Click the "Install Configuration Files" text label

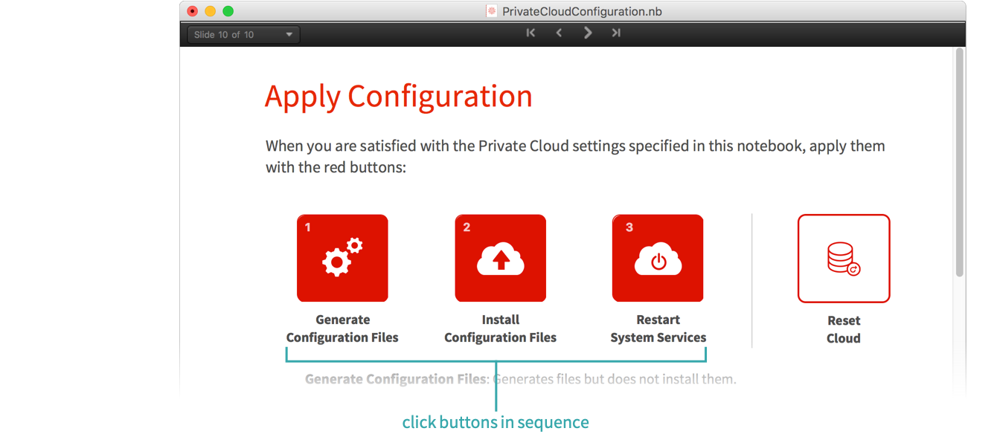click(x=500, y=328)
